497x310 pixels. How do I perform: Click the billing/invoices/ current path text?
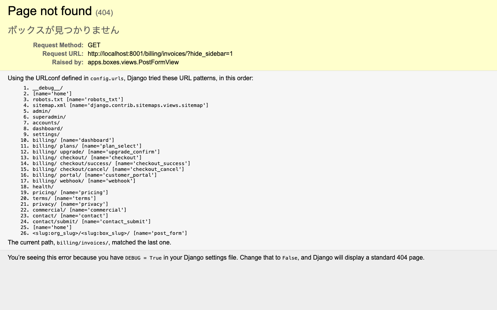tap(82, 243)
